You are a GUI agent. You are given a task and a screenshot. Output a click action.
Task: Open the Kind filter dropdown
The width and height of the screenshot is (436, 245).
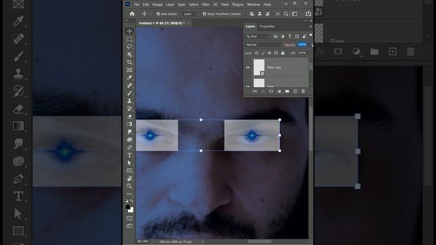point(258,36)
